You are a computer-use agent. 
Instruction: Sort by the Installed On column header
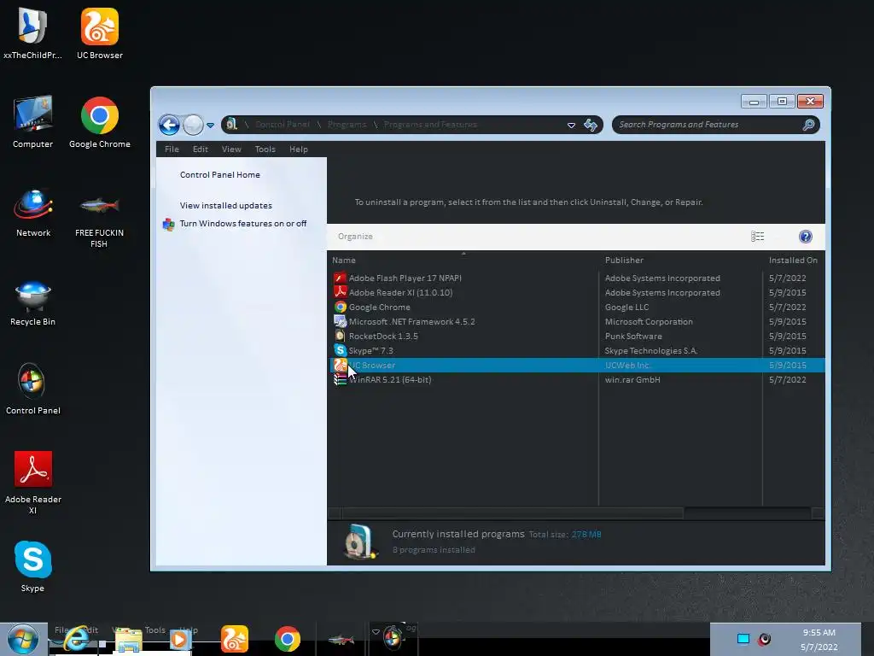793,261
